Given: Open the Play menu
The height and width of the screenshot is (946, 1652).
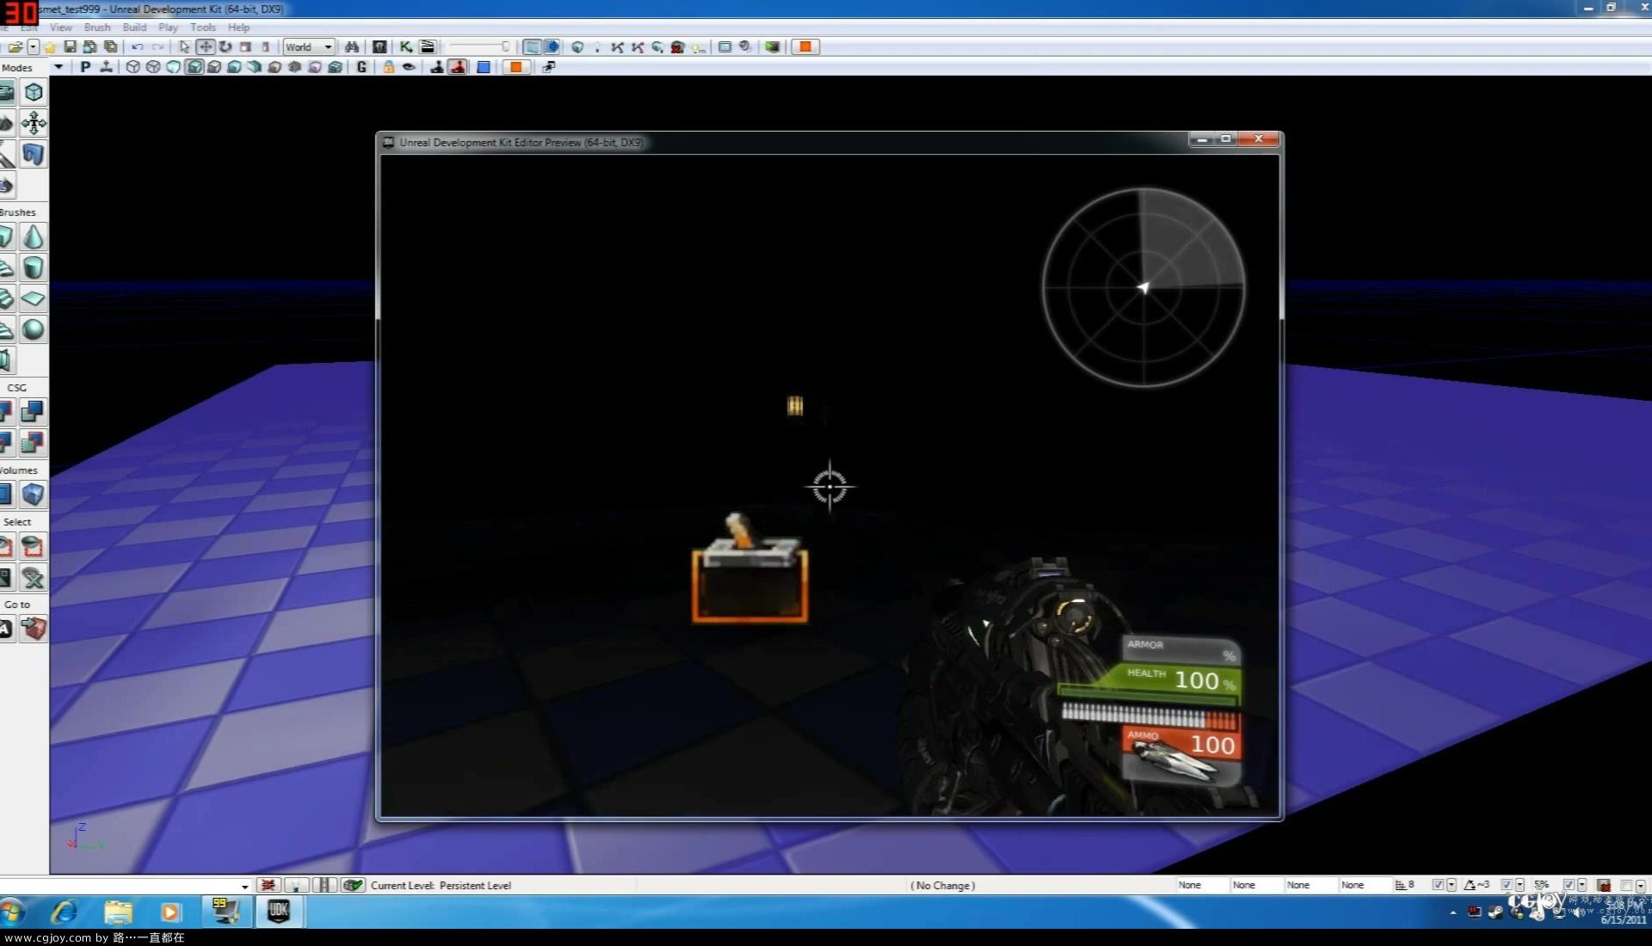Looking at the screenshot, I should pos(168,28).
